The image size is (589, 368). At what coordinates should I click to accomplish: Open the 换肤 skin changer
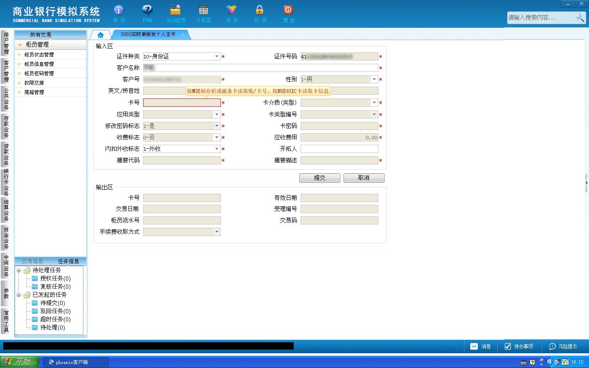232,13
